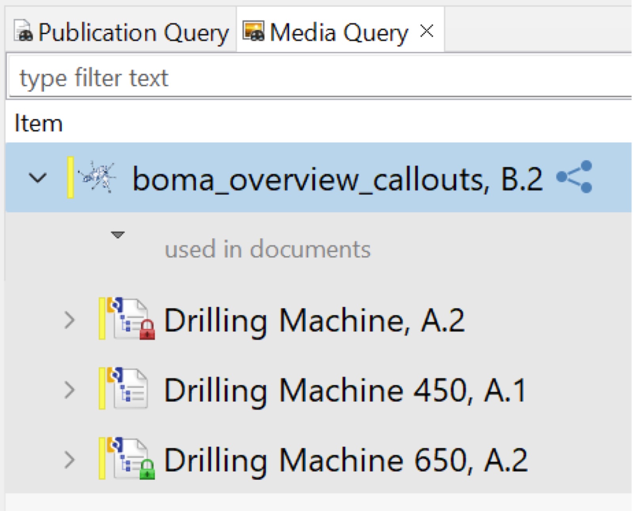Viewport: 633px width, 511px height.
Task: Select the Media Query tab label
Action: click(339, 32)
